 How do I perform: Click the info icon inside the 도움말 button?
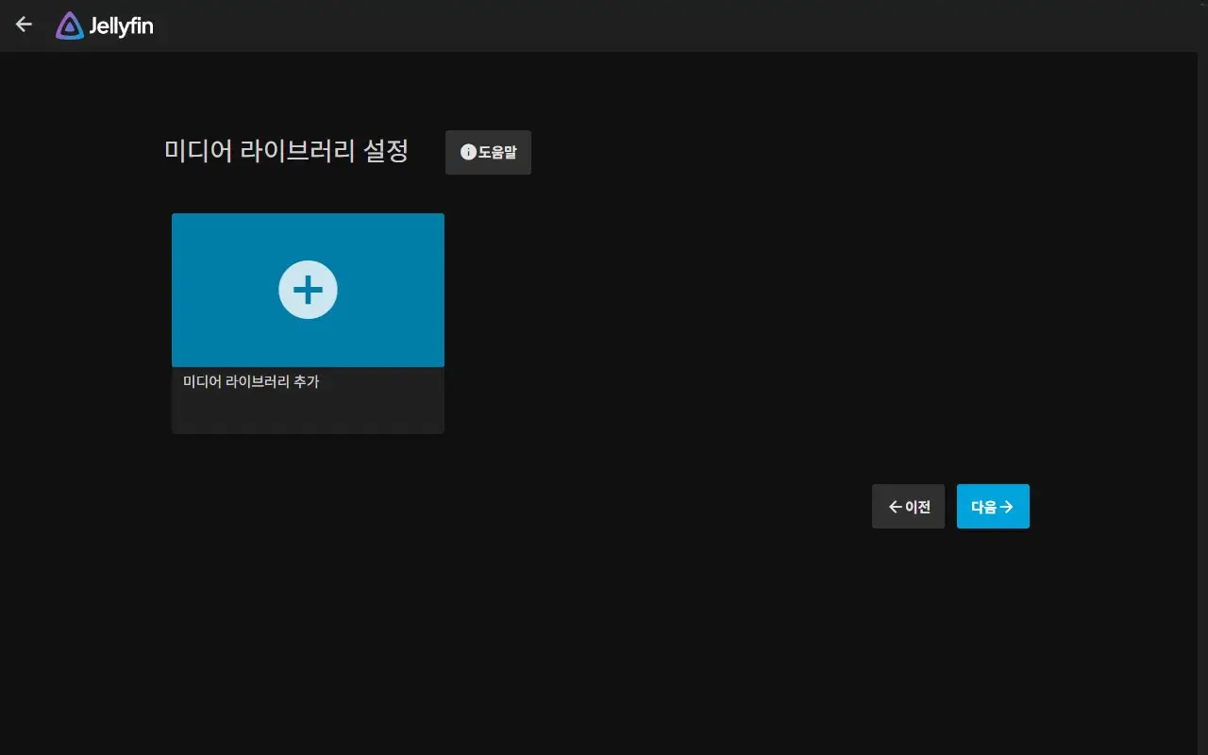(468, 152)
